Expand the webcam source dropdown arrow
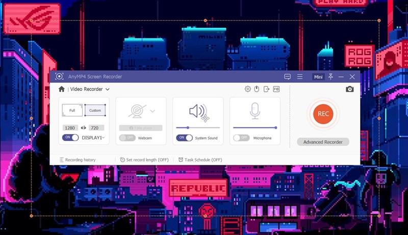Viewport: 408px width, 235px height. (x=152, y=111)
